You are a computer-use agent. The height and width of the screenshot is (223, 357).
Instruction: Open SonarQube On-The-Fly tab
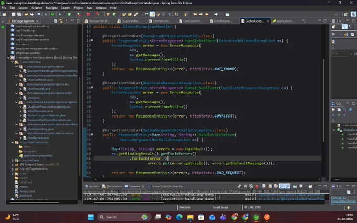(x=165, y=186)
